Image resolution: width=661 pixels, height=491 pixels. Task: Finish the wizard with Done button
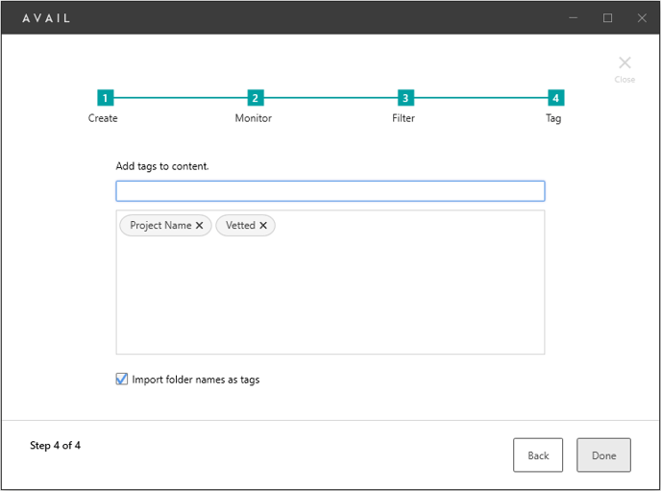603,454
